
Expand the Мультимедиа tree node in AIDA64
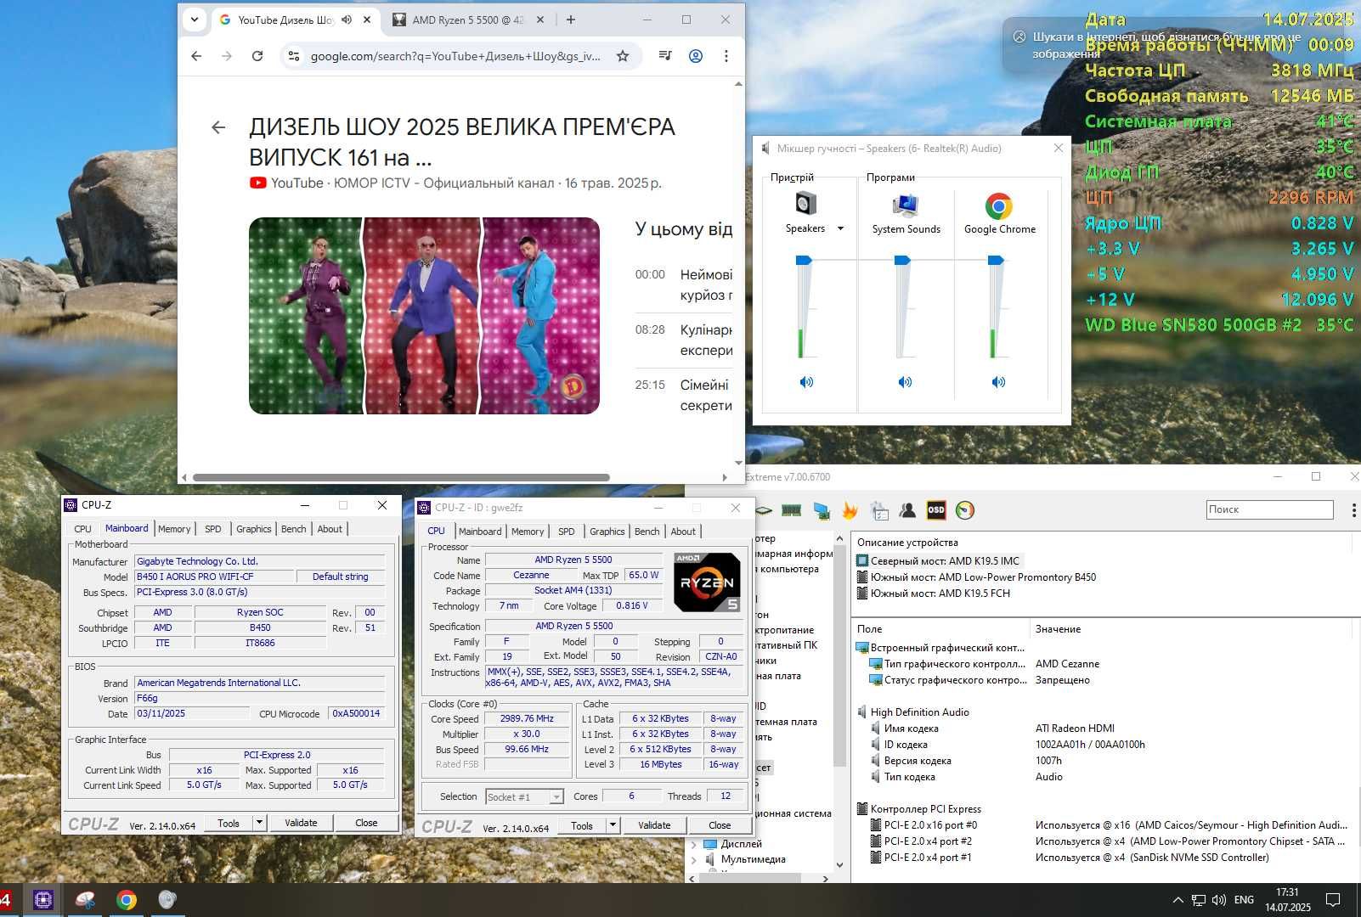click(x=693, y=859)
